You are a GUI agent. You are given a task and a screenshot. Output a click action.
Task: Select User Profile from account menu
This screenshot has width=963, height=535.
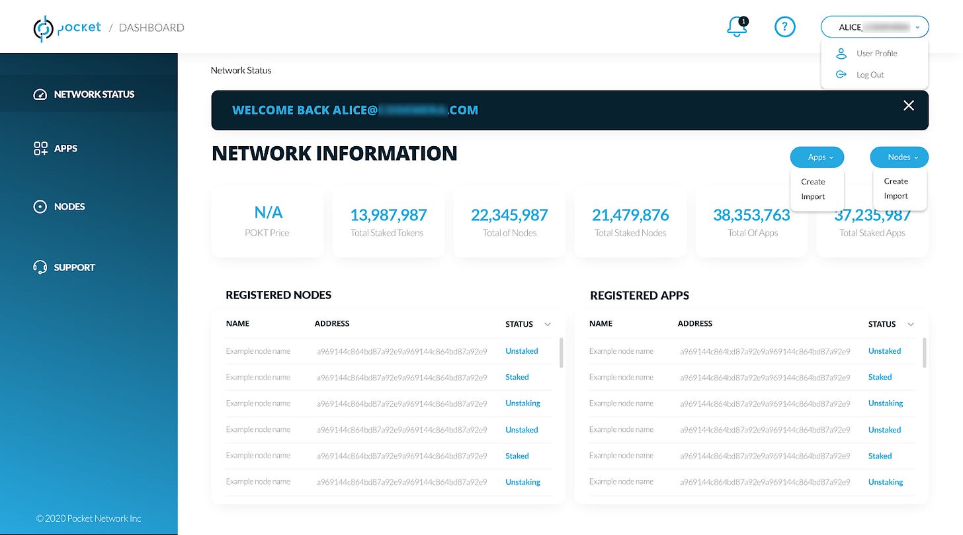[876, 54]
